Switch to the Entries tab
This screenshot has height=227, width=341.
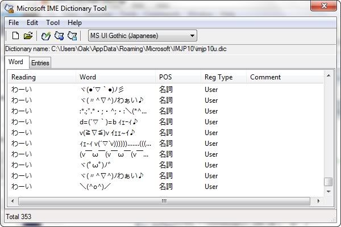click(x=40, y=63)
